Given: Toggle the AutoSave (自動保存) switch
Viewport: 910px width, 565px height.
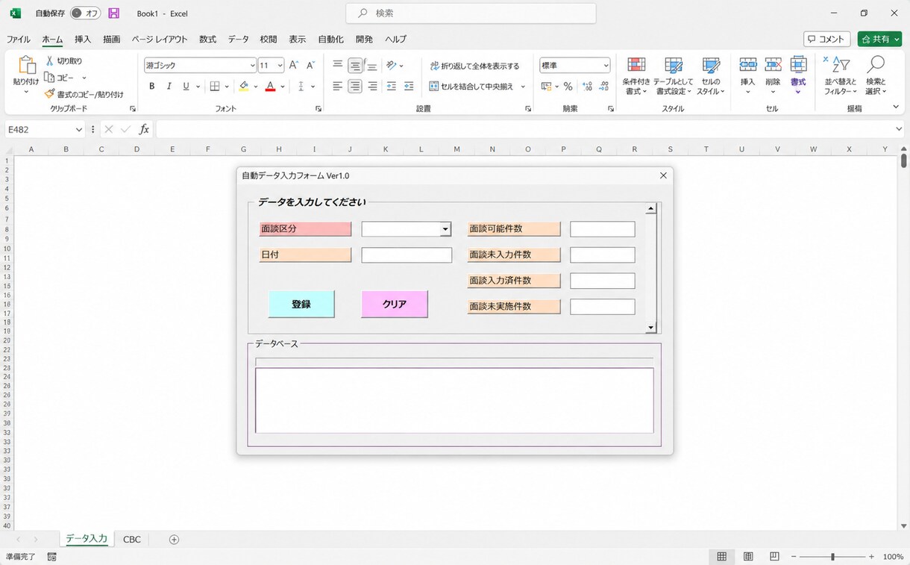Looking at the screenshot, I should point(86,13).
